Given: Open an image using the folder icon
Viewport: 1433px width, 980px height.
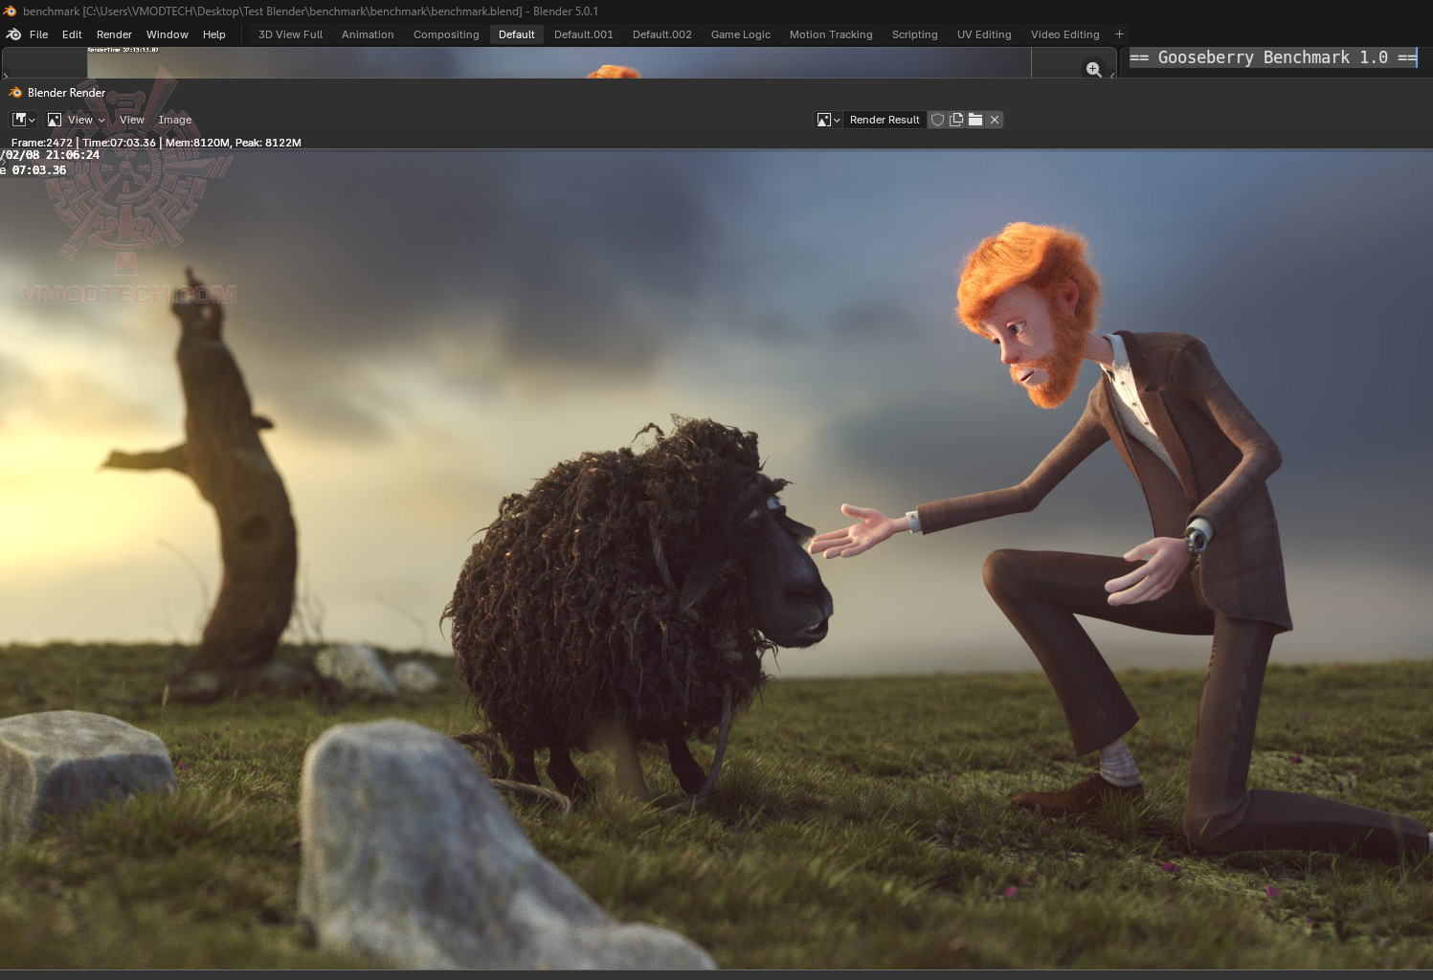Looking at the screenshot, I should [975, 120].
